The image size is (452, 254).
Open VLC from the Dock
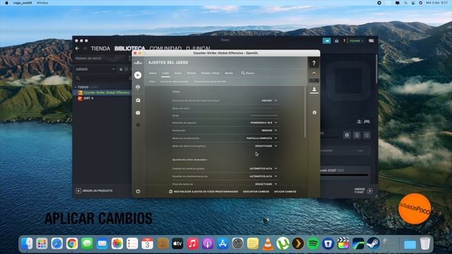click(x=268, y=243)
